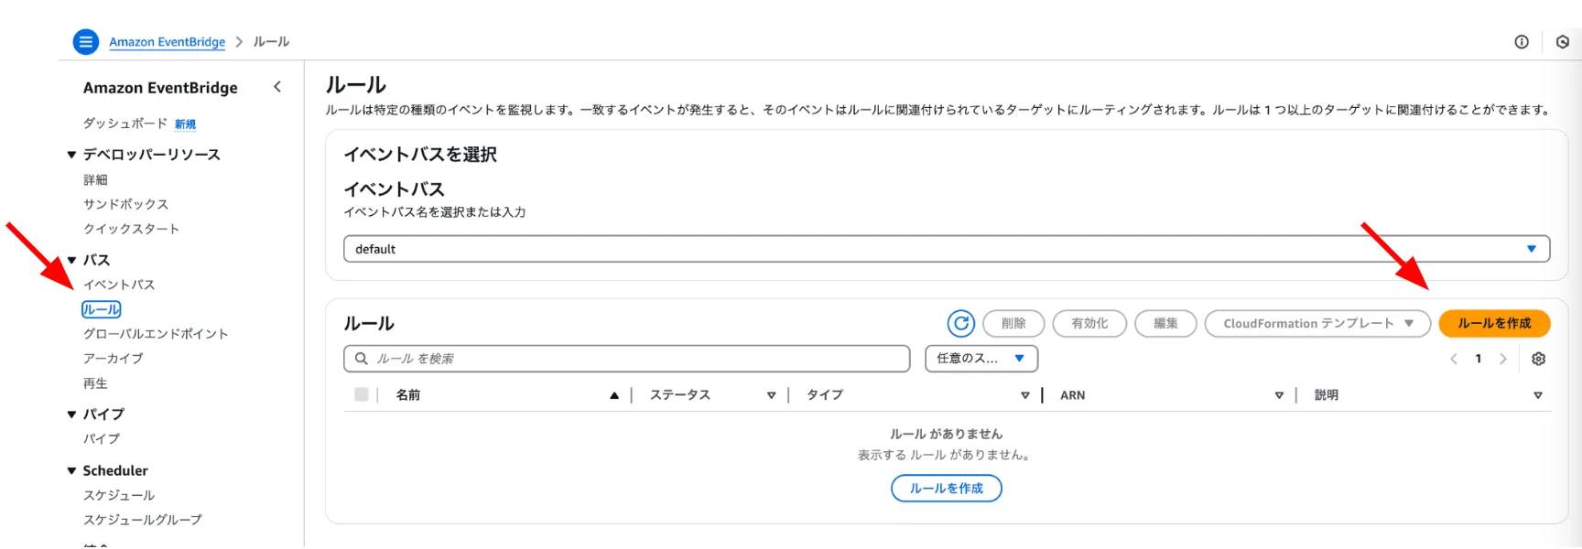
Task: Collapse the Scheduler sidebar section
Action: pyautogui.click(x=72, y=470)
